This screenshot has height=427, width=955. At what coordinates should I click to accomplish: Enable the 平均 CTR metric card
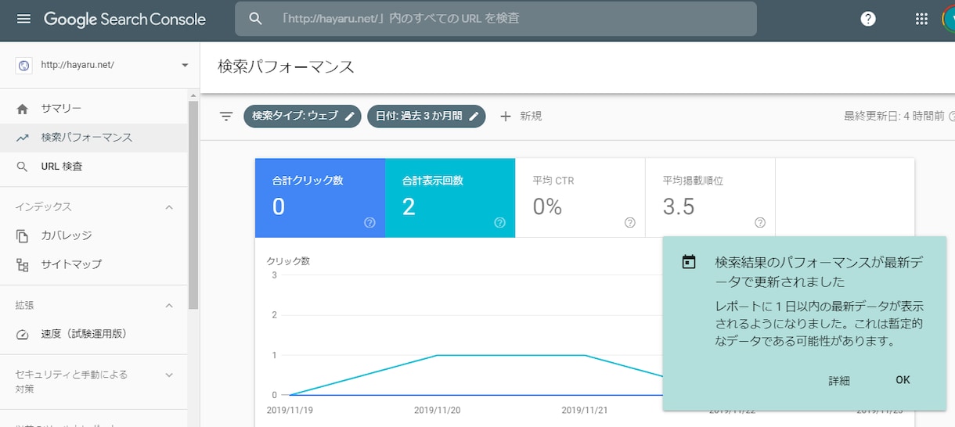coord(580,198)
